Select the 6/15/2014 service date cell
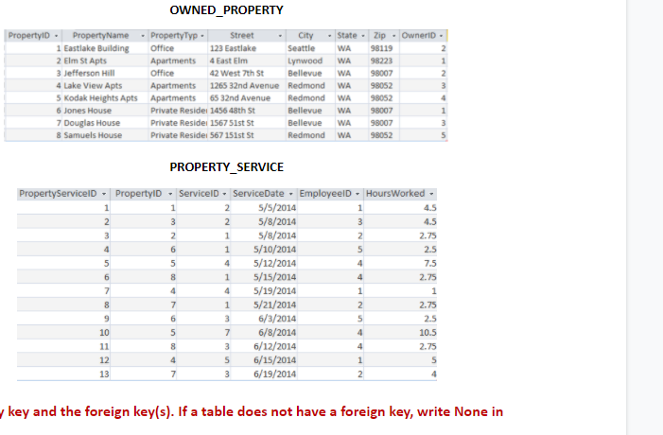 pyautogui.click(x=264, y=360)
